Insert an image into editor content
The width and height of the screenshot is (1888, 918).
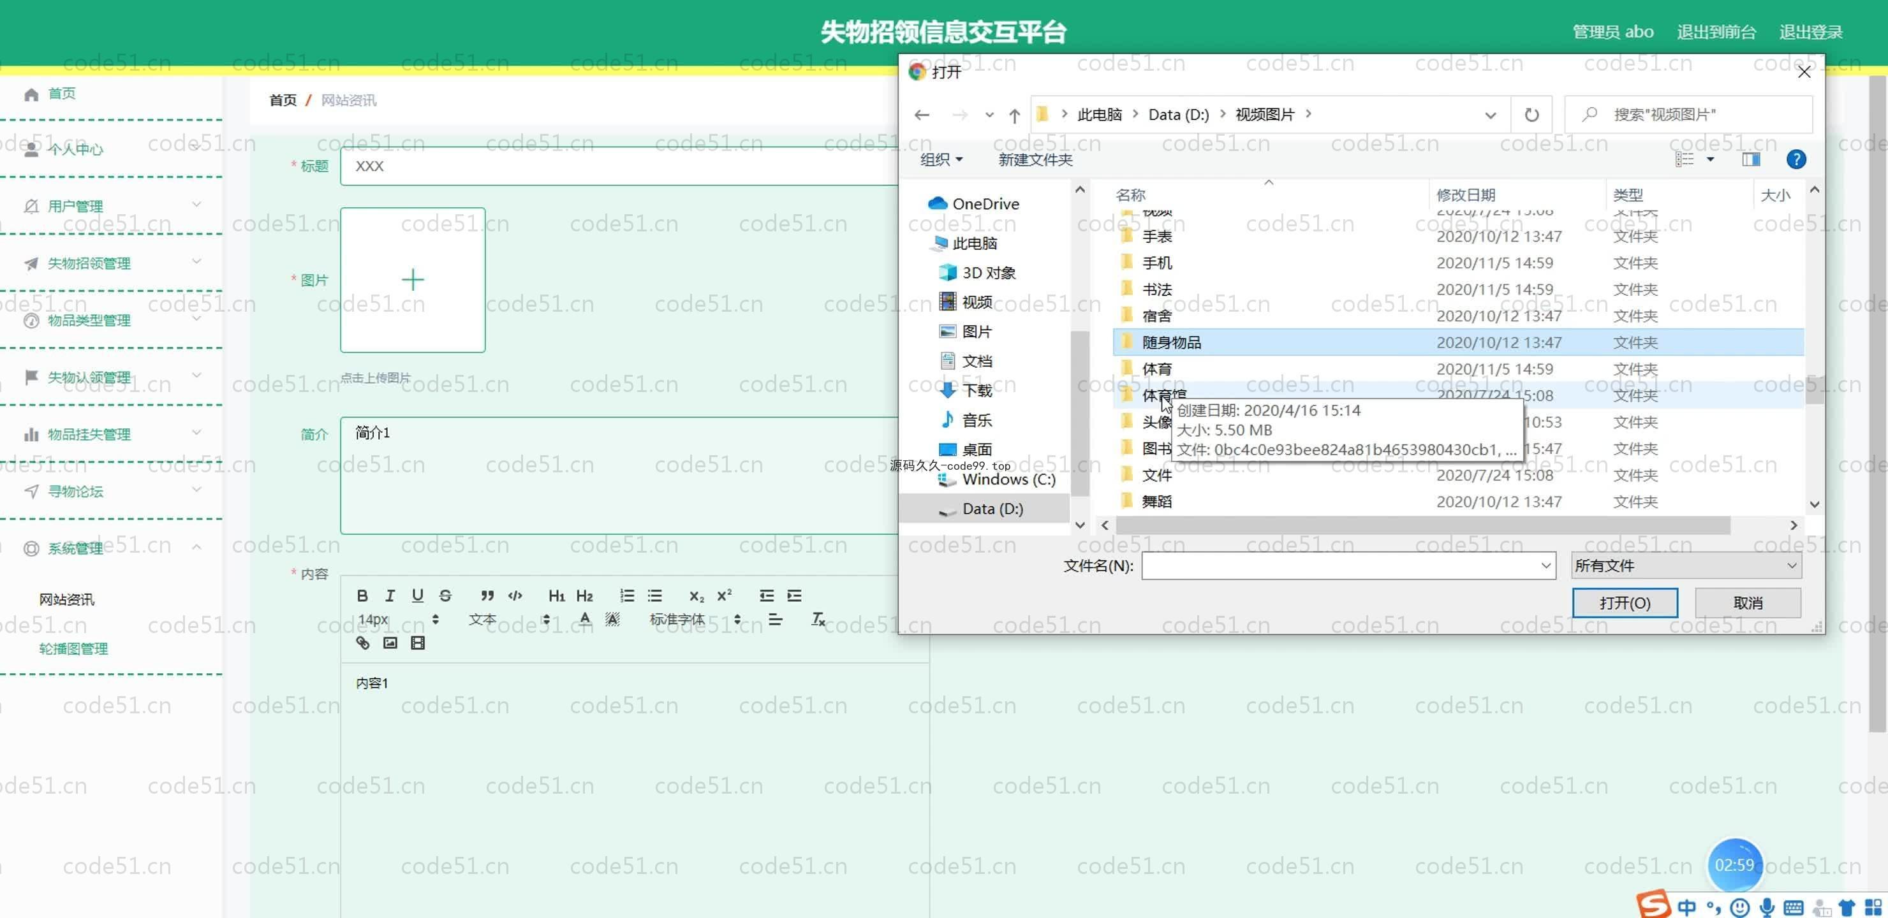click(x=390, y=643)
